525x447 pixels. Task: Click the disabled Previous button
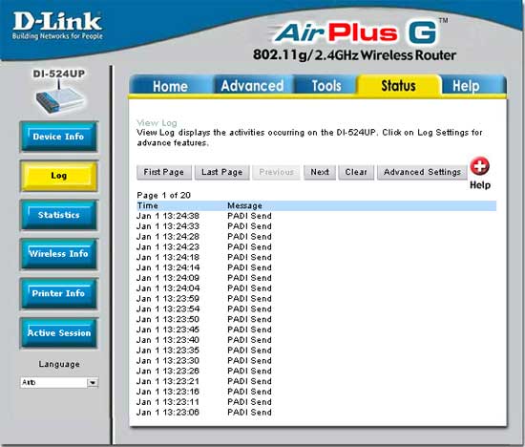point(276,172)
